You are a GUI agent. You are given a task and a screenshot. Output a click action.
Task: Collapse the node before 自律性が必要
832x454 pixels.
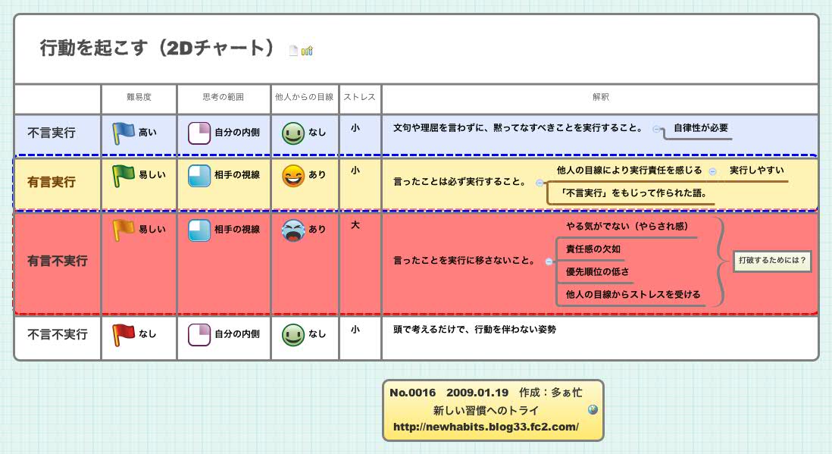655,129
